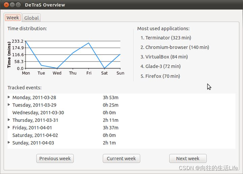Click Terminator (323 min) entry
This screenshot has width=243, height=174.
pos(166,38)
